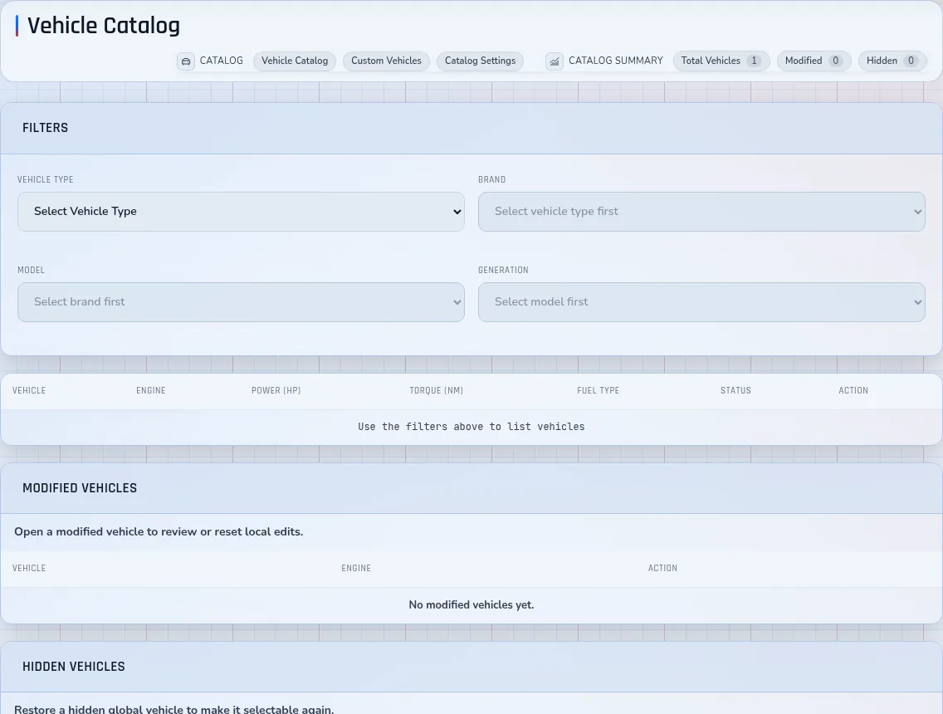Open the Model dropdown

tap(242, 302)
